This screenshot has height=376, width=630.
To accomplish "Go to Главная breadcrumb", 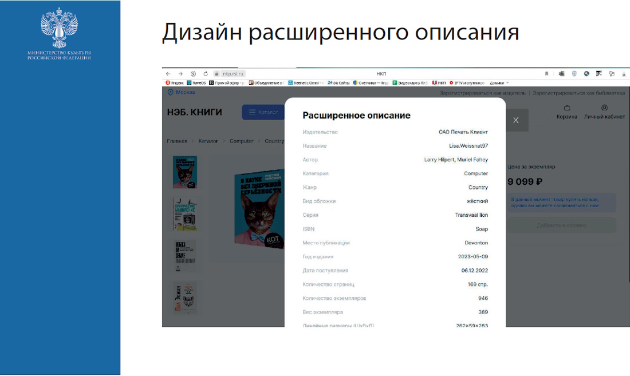I will pyautogui.click(x=177, y=141).
